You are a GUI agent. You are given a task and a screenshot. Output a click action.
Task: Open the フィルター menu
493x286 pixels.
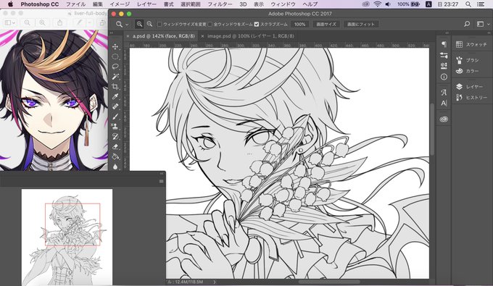[x=220, y=4]
